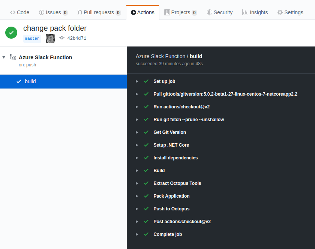Open the Azure Slack Function workflow
The width and height of the screenshot is (315, 249).
click(45, 57)
